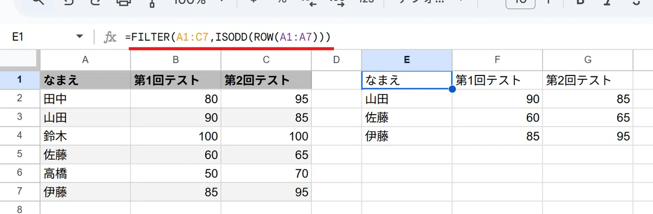Select row 2 header
Image resolution: width=653 pixels, height=214 pixels.
(20, 99)
